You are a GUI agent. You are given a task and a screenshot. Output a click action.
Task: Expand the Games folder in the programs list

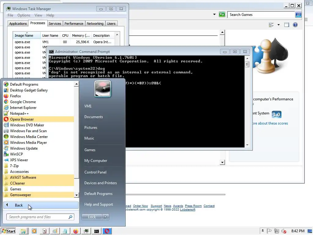coord(39,188)
